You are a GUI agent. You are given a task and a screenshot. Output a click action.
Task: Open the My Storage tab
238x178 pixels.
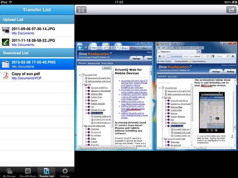(x=9, y=173)
